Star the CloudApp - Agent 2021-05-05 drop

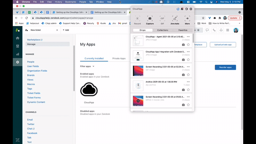(x=188, y=44)
